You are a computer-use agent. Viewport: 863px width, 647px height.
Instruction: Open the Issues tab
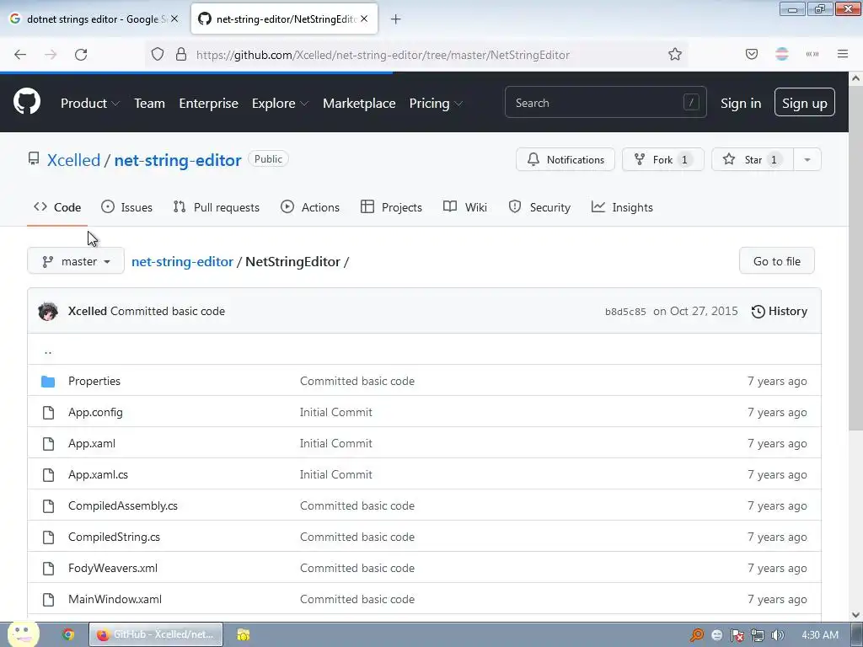[126, 207]
